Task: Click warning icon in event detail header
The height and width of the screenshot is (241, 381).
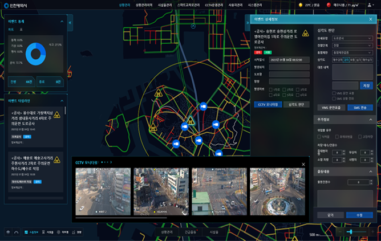Action: (x=306, y=33)
